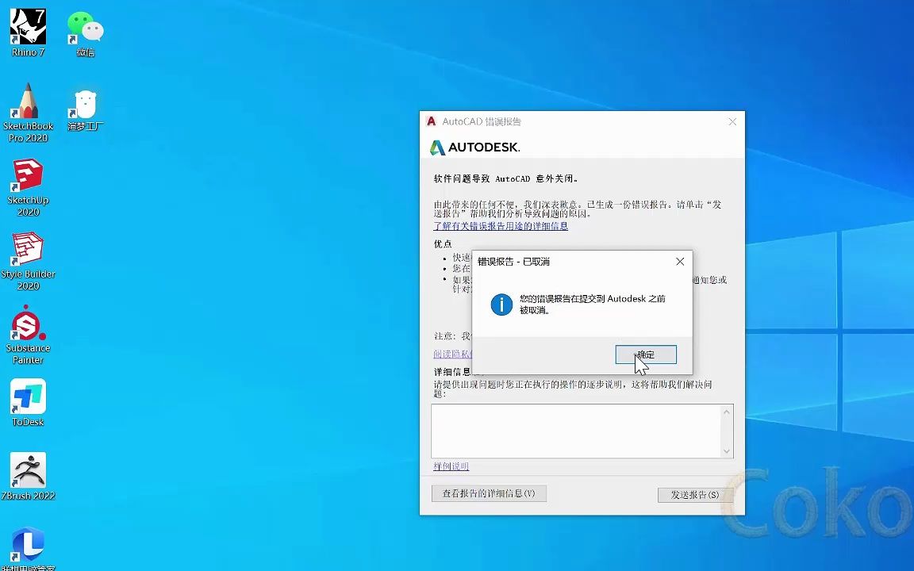Open 查看报告的详细信息(V)
The height and width of the screenshot is (571, 914).
pos(489,493)
